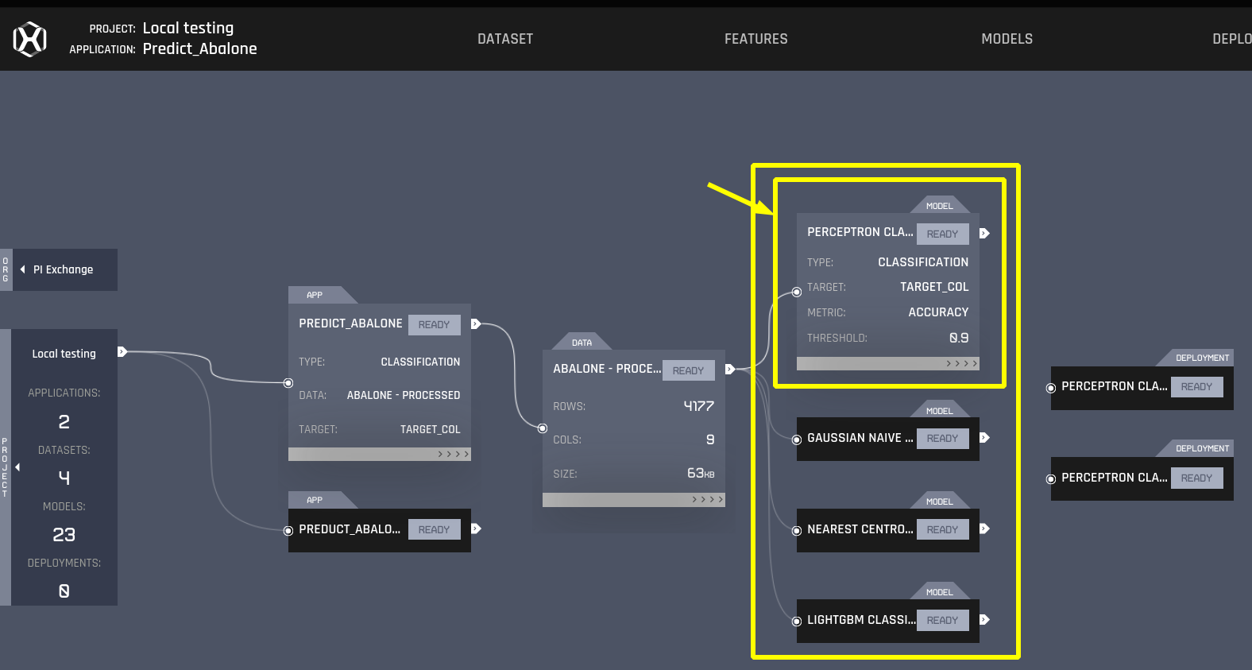Open the PERCEPTRON CLA... model title
Viewport: 1252px width, 670px height.
point(860,232)
